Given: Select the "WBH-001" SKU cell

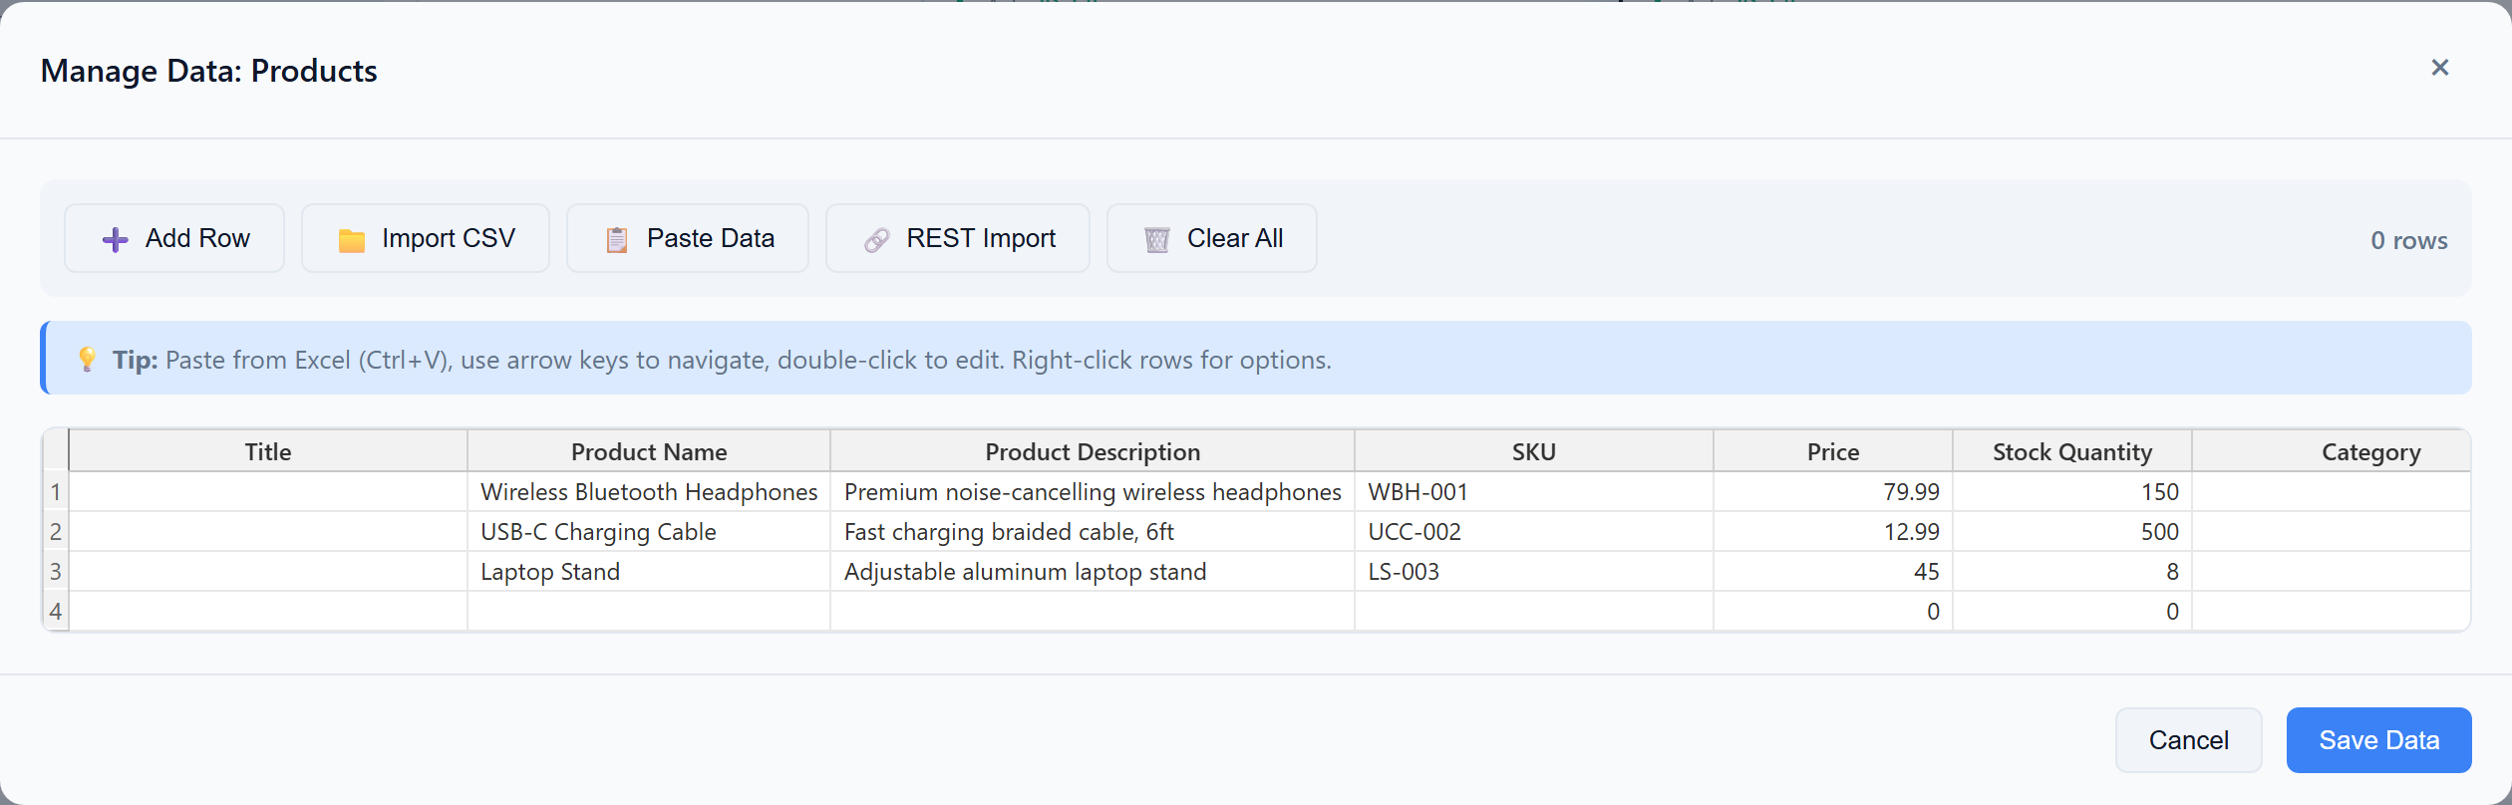Looking at the screenshot, I should [1534, 492].
